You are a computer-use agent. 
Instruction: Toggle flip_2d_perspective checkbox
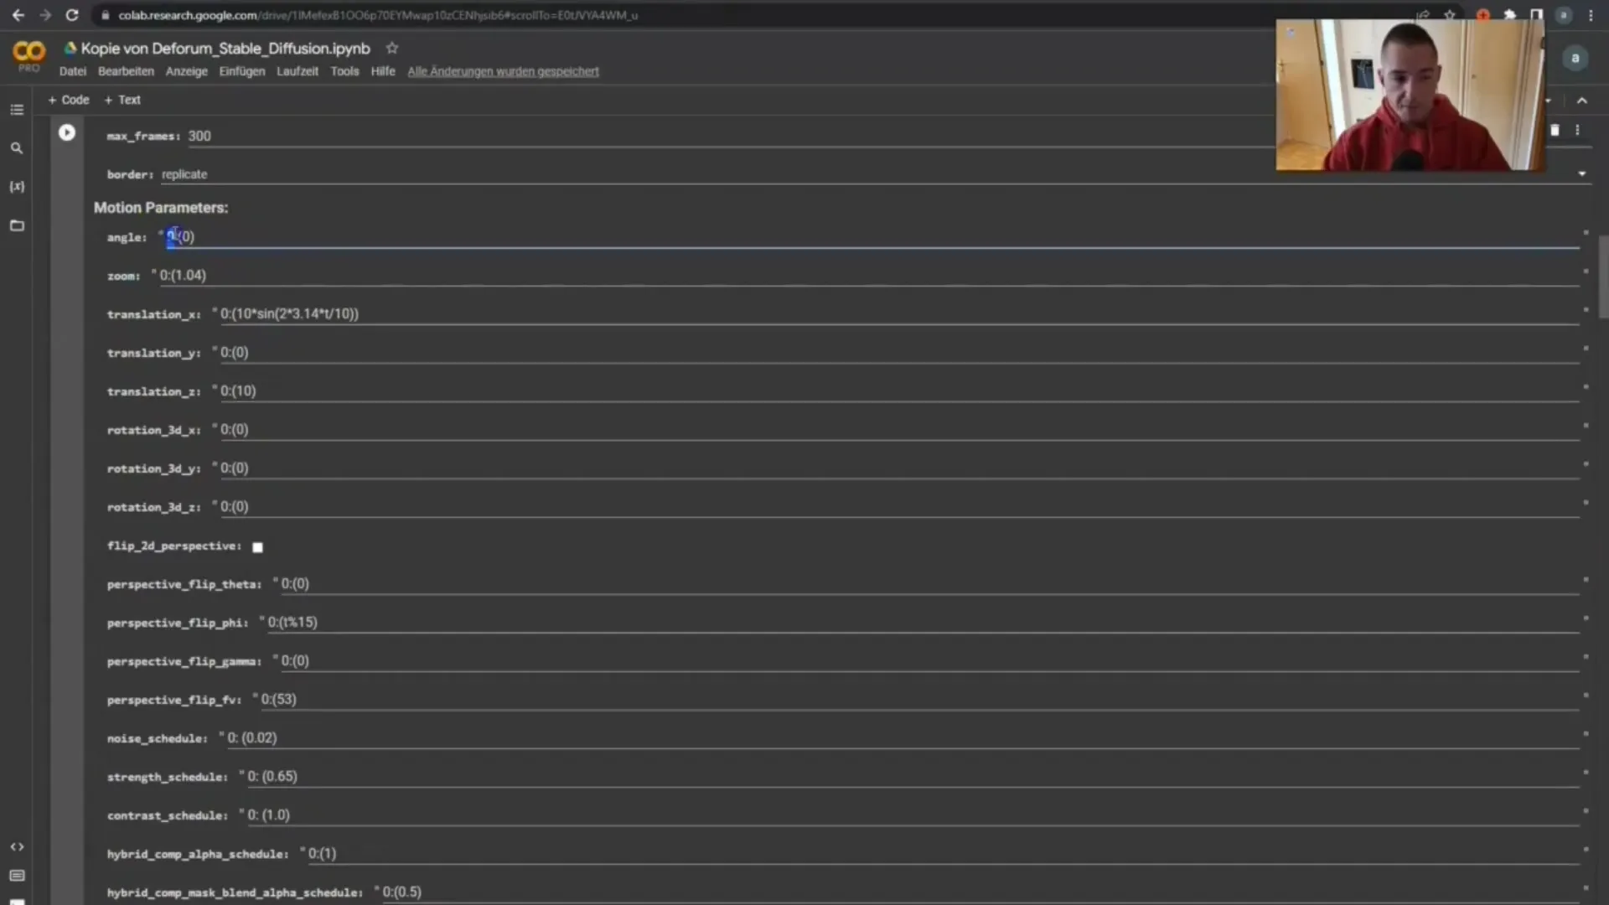pos(258,547)
